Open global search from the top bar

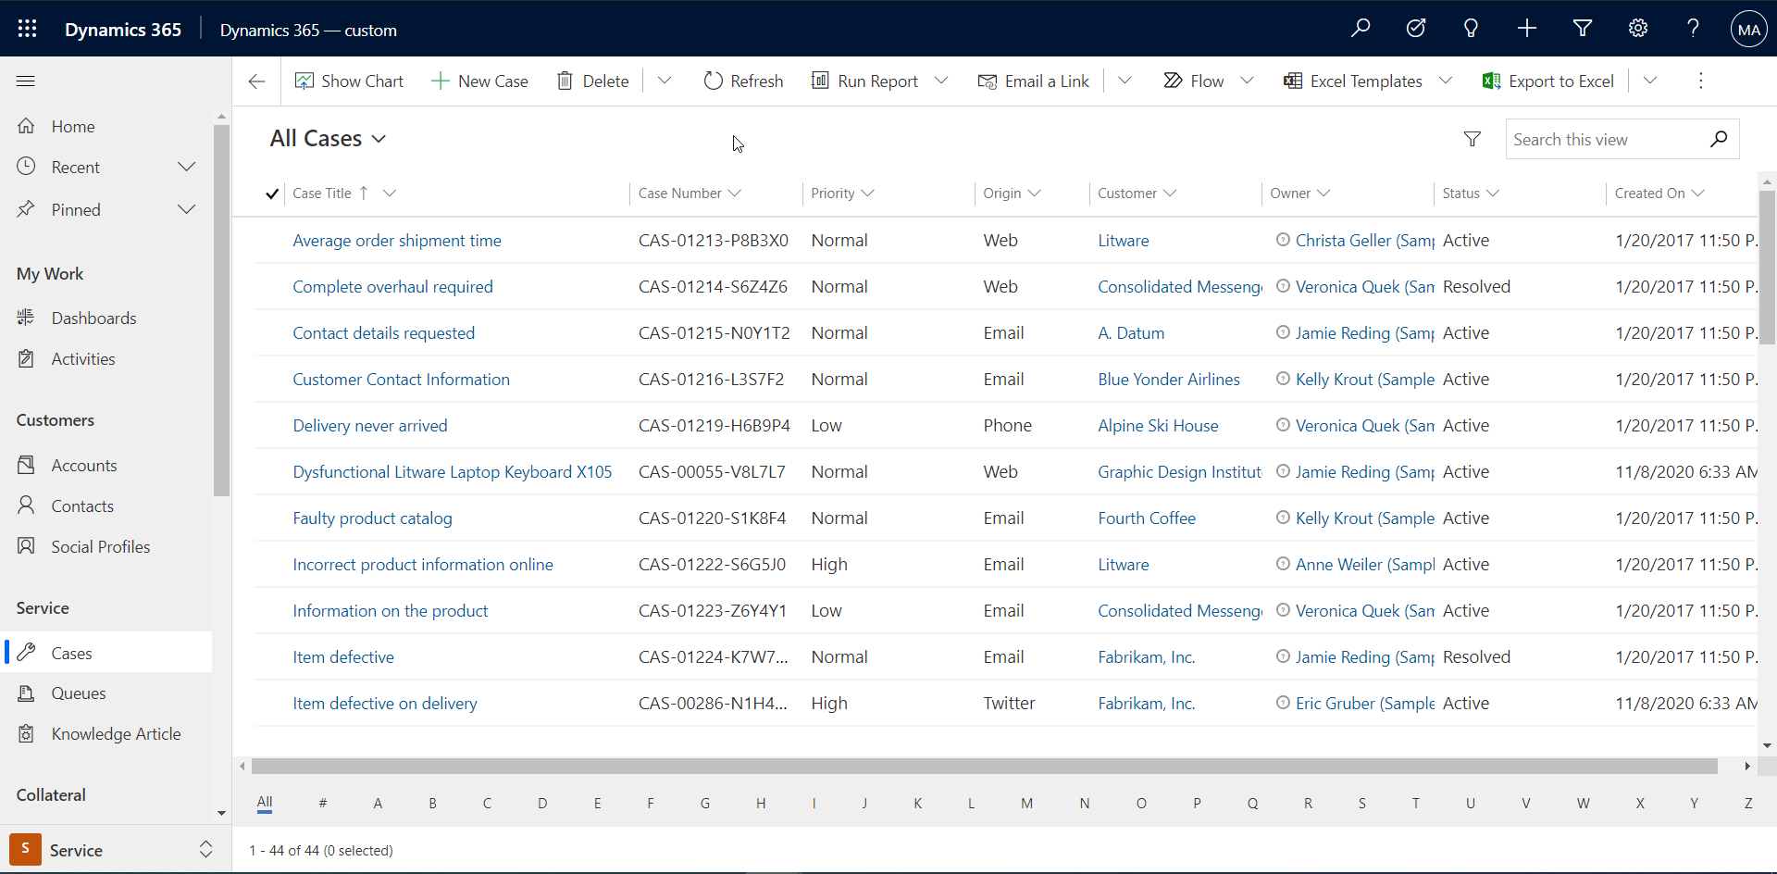(1361, 28)
